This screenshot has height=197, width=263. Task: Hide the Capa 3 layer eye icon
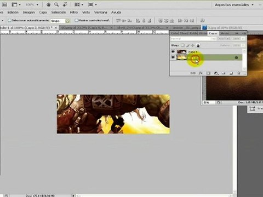tap(173, 51)
